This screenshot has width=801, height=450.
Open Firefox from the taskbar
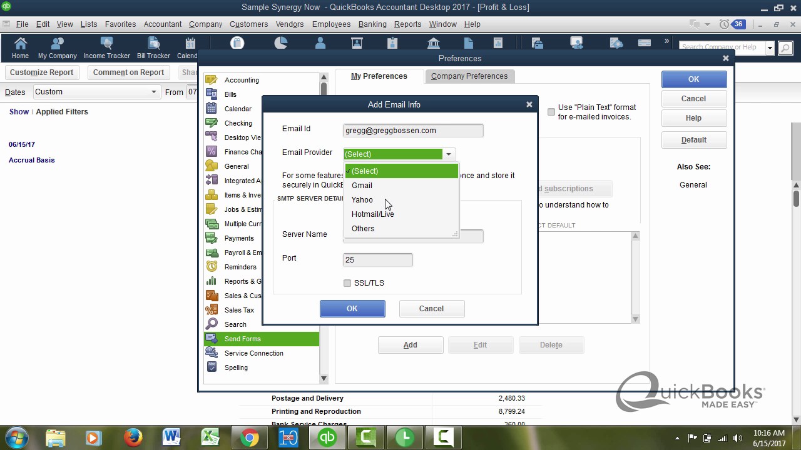(x=133, y=437)
